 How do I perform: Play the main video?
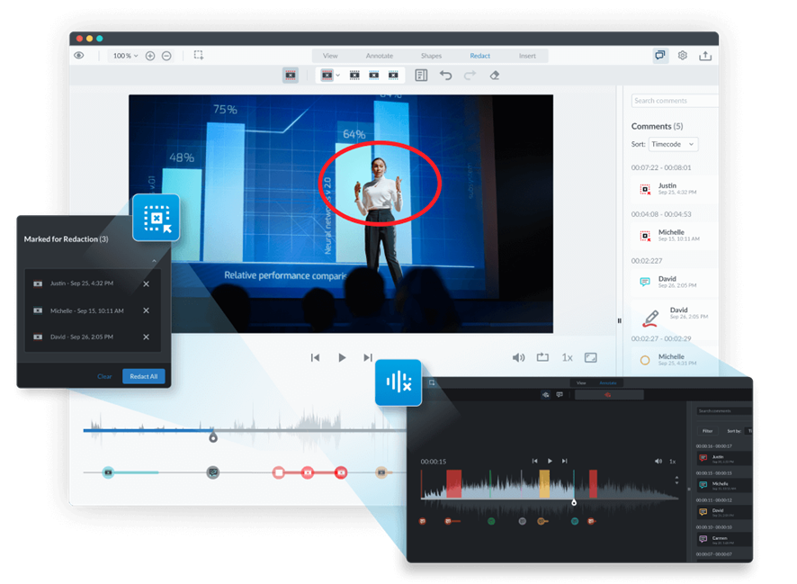click(342, 358)
